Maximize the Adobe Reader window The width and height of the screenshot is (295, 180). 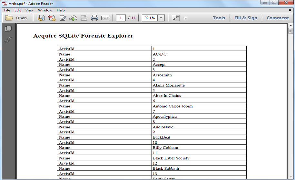coord(274,3)
